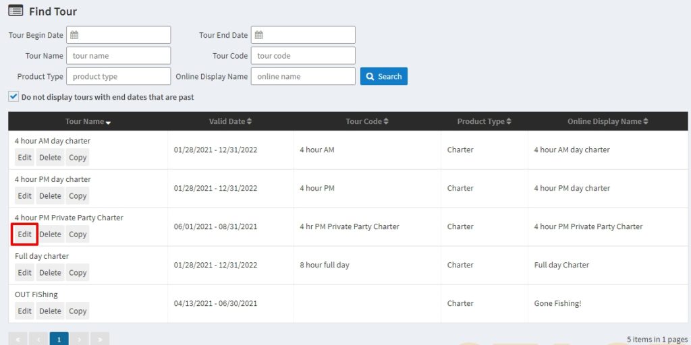Sort table by Product Type column
The height and width of the screenshot is (345, 691).
(484, 121)
